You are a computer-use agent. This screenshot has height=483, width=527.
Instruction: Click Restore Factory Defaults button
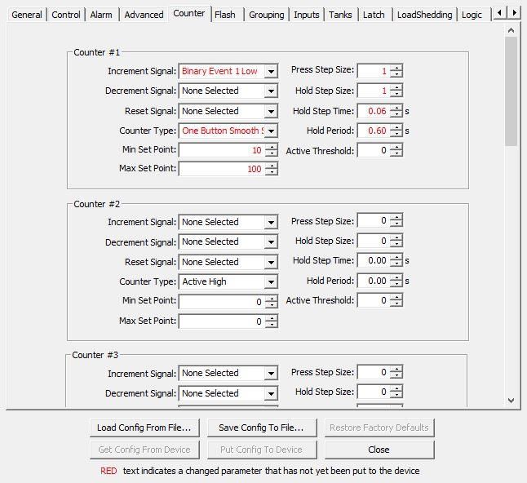click(x=379, y=428)
